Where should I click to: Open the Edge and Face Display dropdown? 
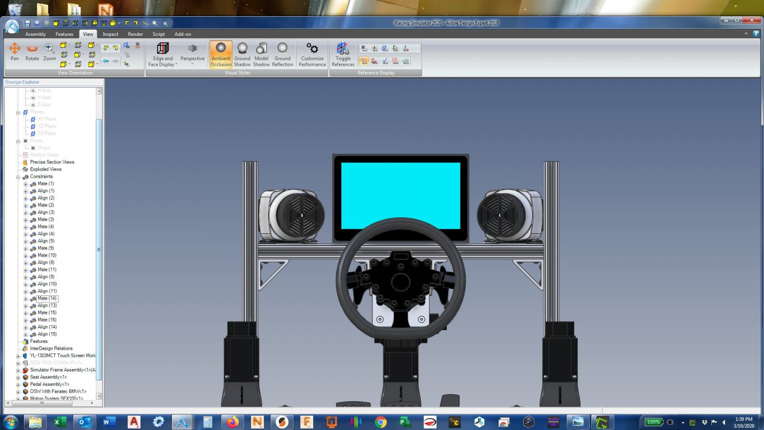[x=163, y=54]
